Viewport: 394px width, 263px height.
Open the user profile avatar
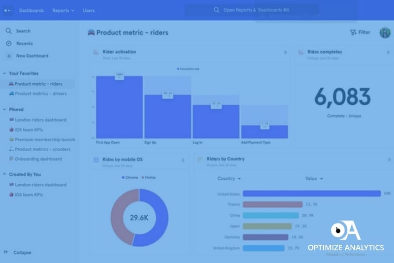coord(385,33)
